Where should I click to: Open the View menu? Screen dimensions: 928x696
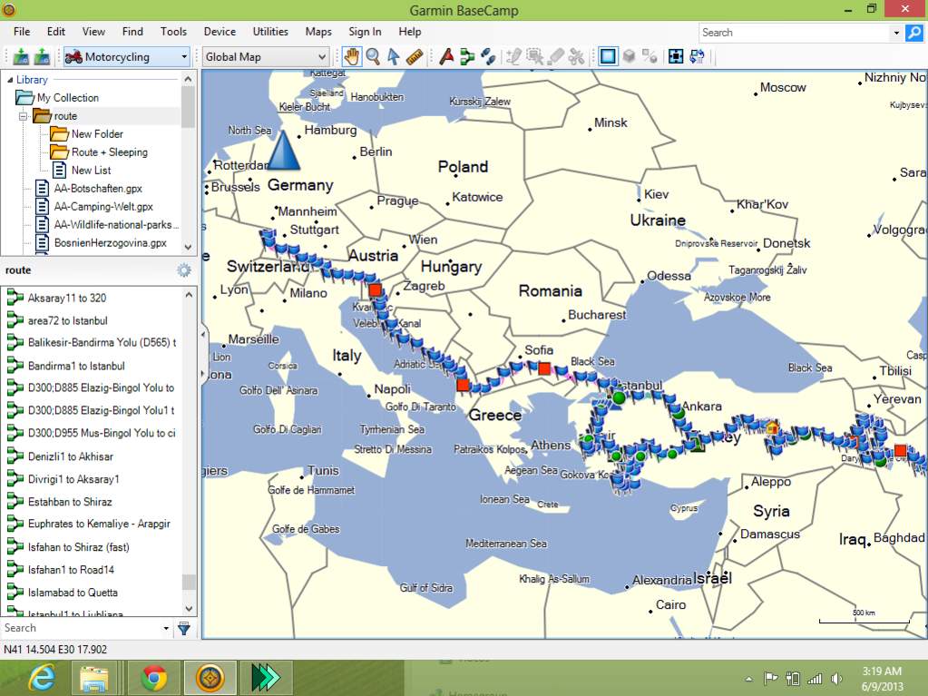tap(93, 32)
